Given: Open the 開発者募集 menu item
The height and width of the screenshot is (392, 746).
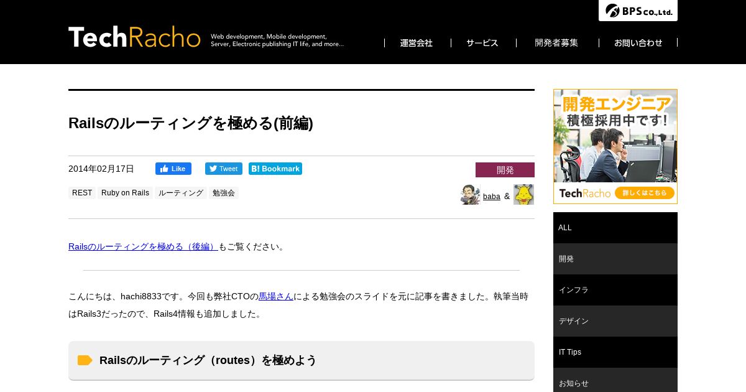Looking at the screenshot, I should pyautogui.click(x=556, y=43).
